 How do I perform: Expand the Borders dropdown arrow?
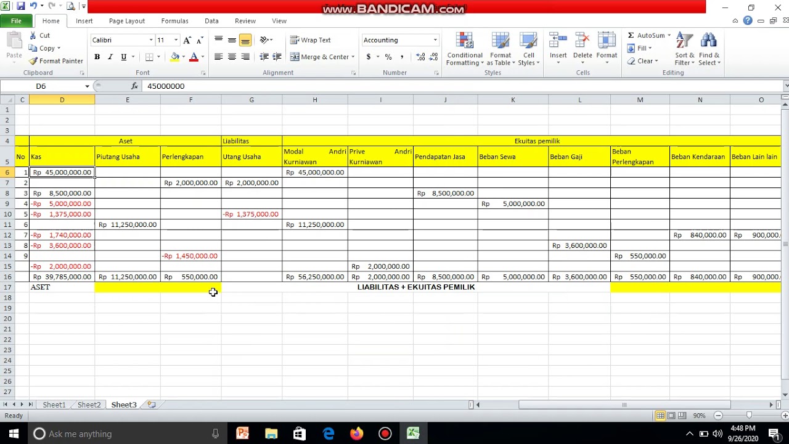158,57
